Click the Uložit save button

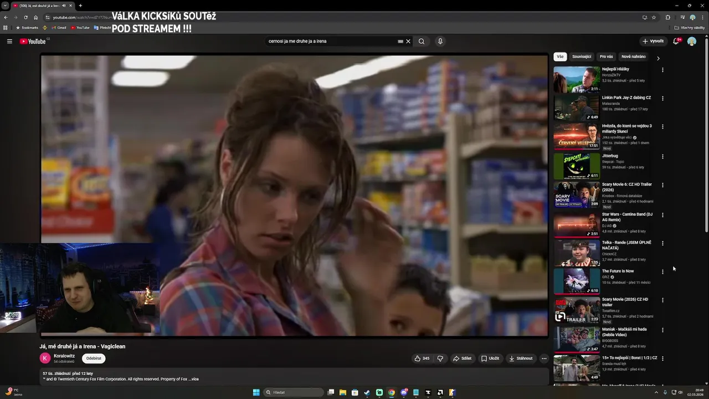pos(490,359)
